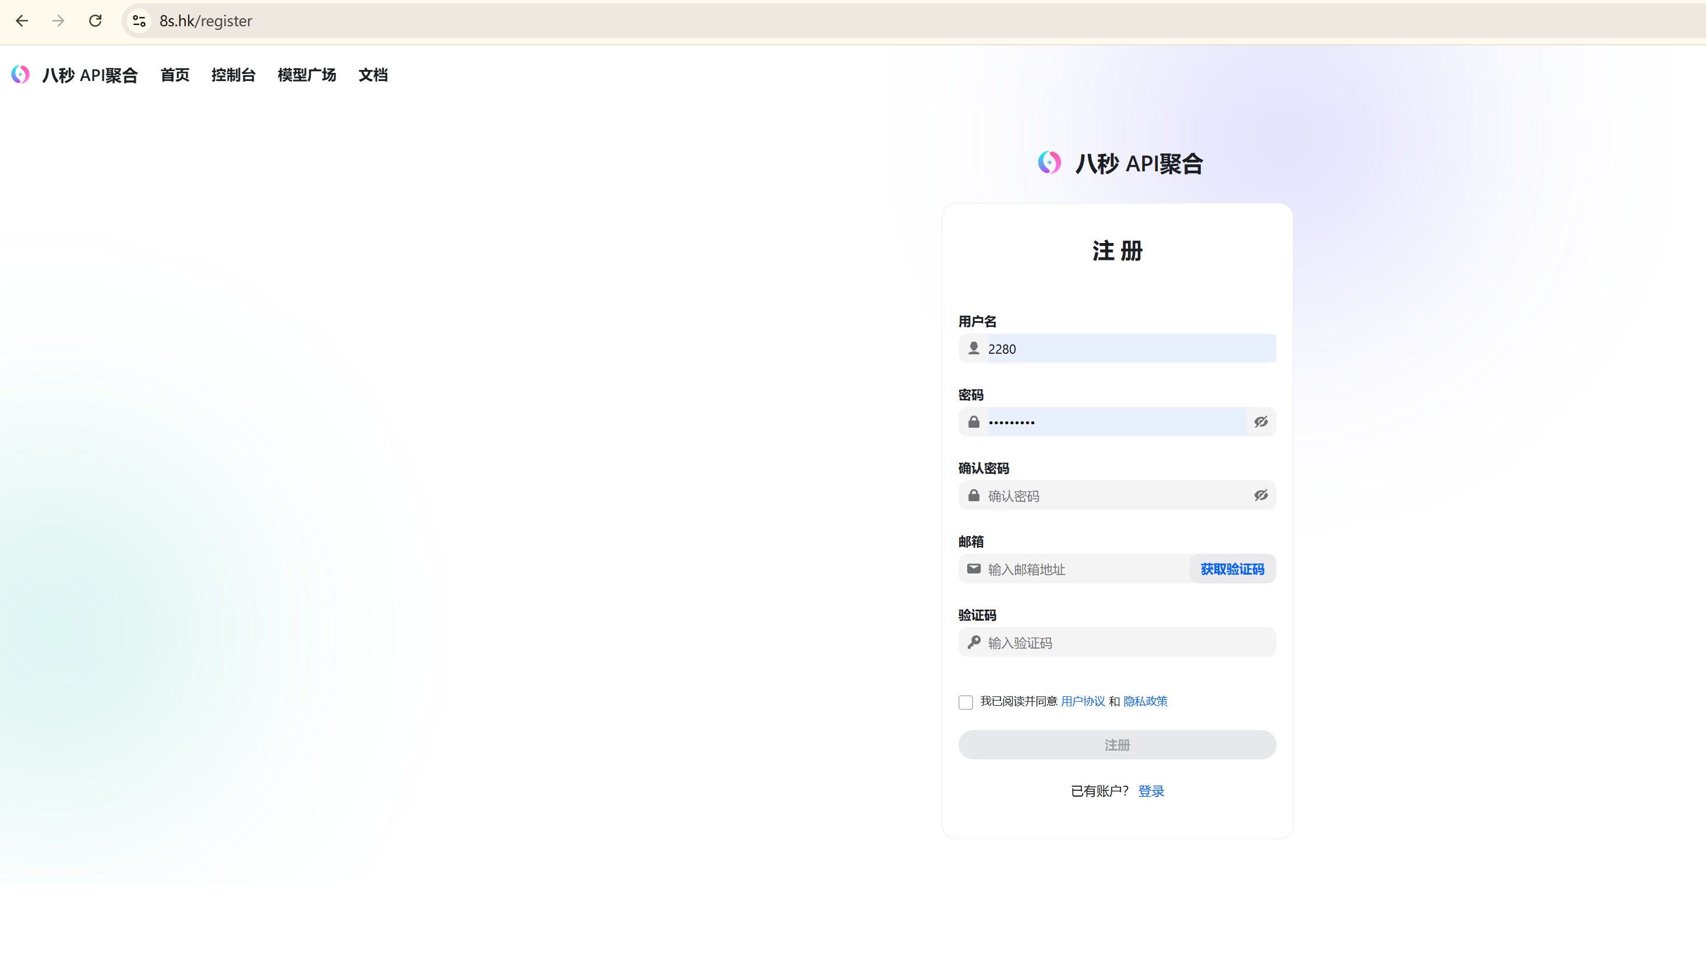Viewport: 1706px width, 961px height.
Task: Click the 获取验证码 button
Action: [x=1232, y=569]
